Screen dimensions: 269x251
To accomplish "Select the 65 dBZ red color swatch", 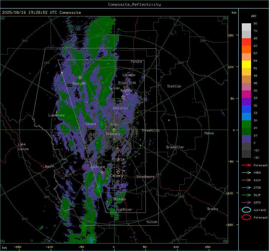I will (246, 42).
